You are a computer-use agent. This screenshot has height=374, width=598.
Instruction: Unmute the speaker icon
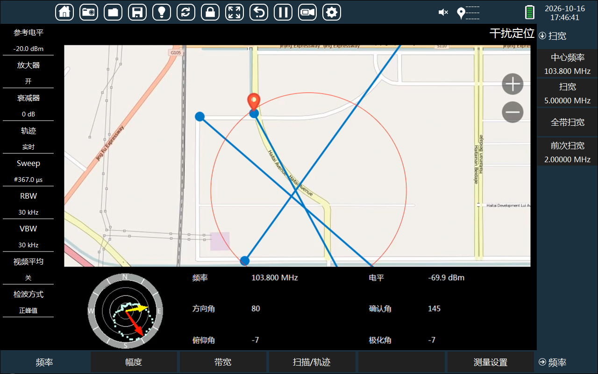(443, 13)
